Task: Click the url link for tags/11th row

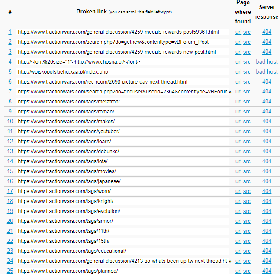Action: click(x=238, y=231)
